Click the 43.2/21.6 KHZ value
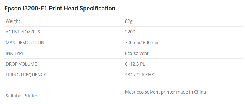 pos(139,75)
